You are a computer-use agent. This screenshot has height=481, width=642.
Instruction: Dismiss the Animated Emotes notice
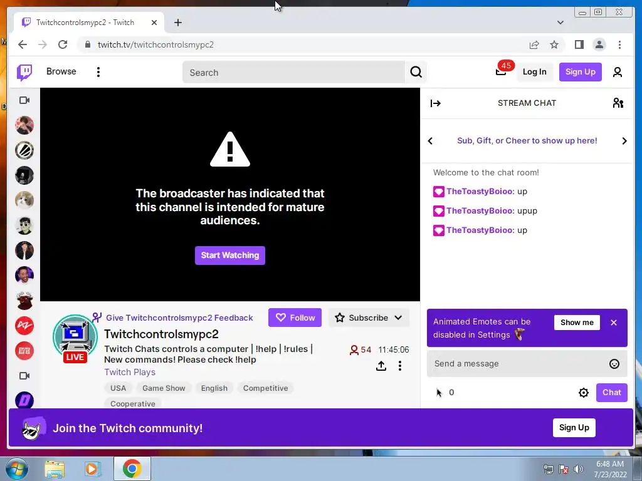[613, 323]
